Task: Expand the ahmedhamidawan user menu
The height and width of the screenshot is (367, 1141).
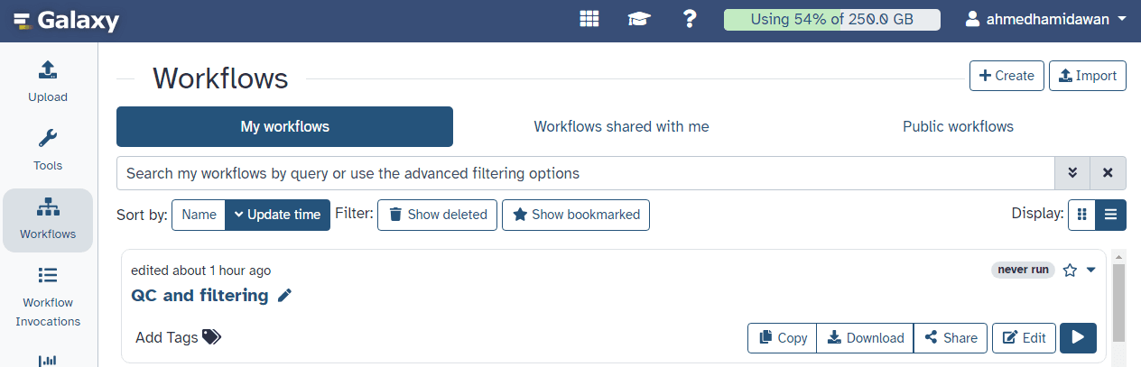Action: (x=1045, y=20)
